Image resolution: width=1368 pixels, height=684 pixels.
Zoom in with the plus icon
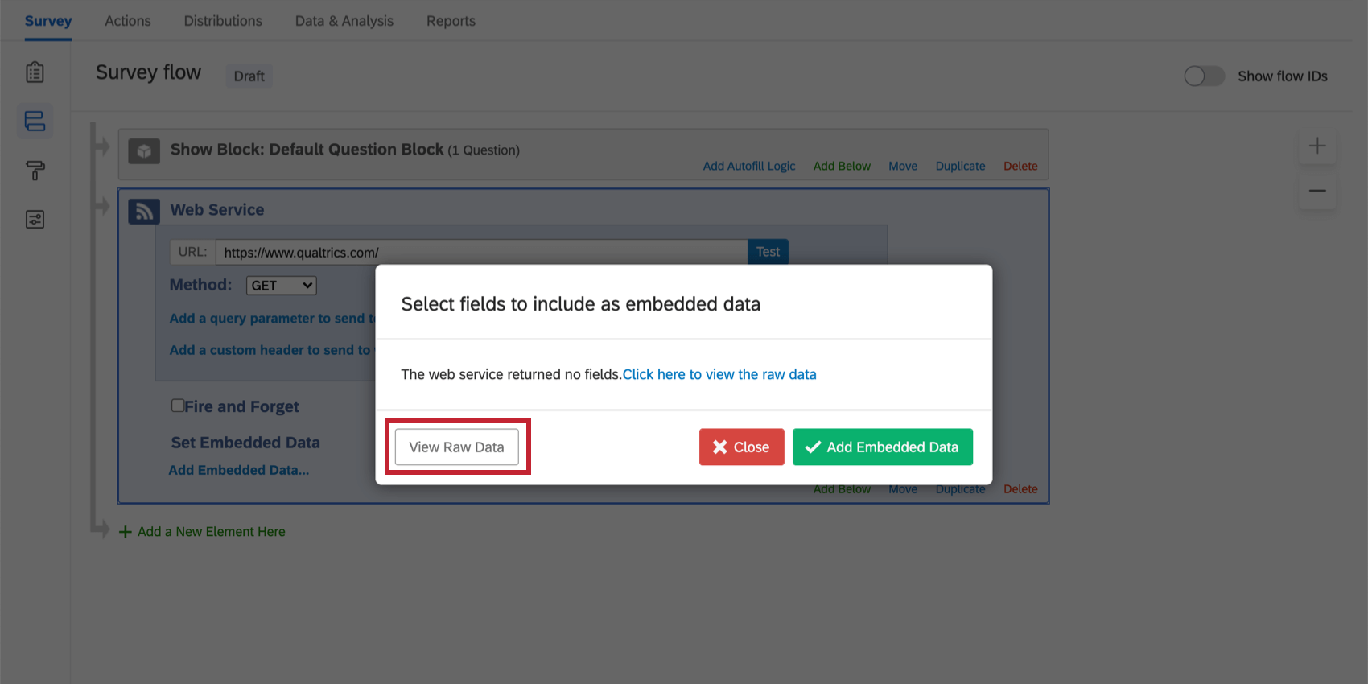[1317, 146]
